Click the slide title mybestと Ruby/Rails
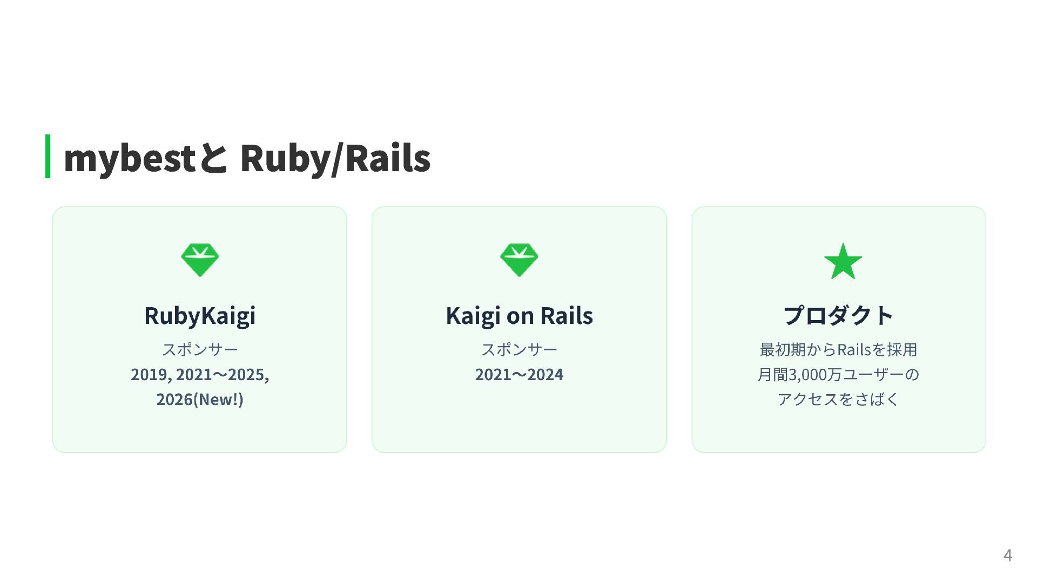This screenshot has height=583, width=1037. (247, 159)
